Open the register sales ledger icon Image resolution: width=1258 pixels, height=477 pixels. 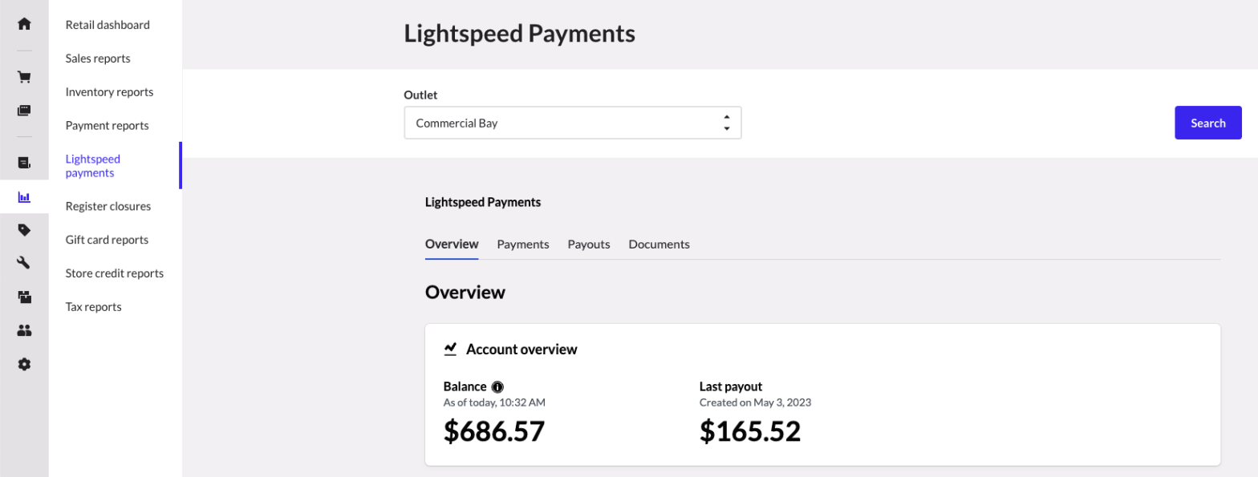click(23, 163)
